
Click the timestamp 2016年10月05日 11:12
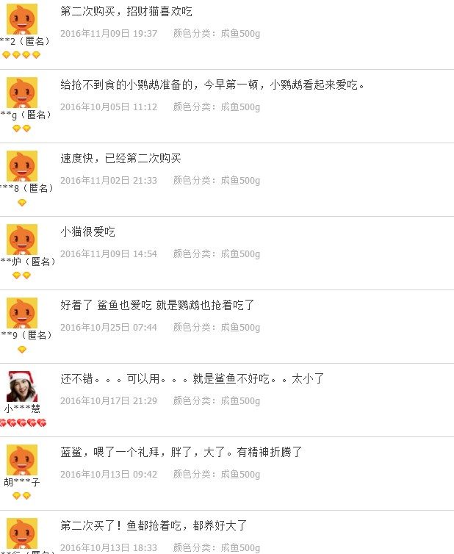109,107
